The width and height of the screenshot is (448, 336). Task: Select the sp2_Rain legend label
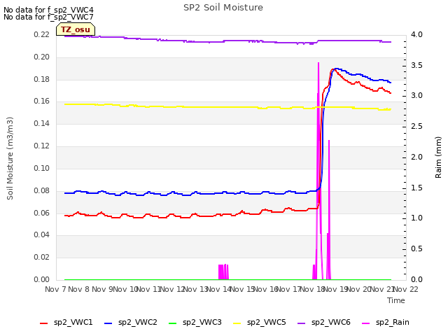pyautogui.click(x=393, y=322)
